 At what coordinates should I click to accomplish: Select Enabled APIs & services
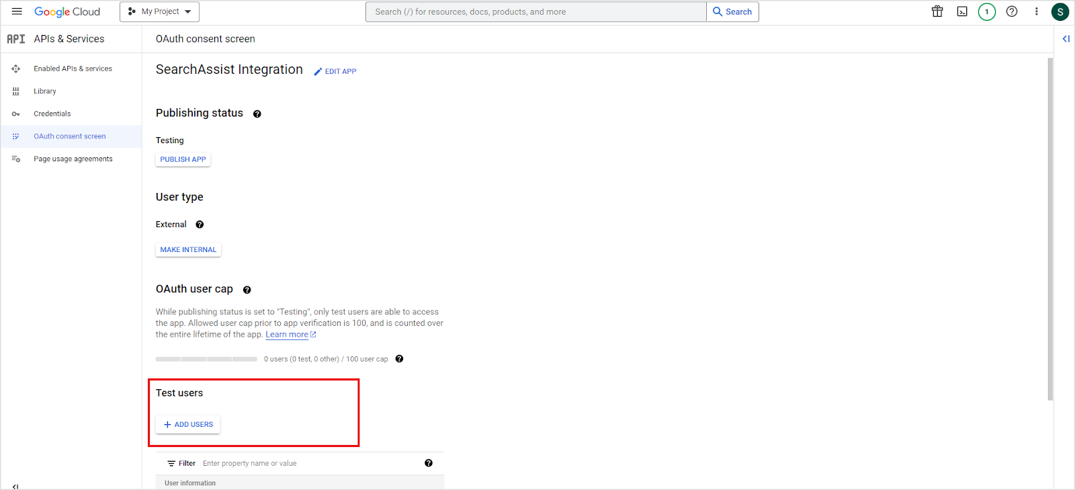[x=73, y=69]
